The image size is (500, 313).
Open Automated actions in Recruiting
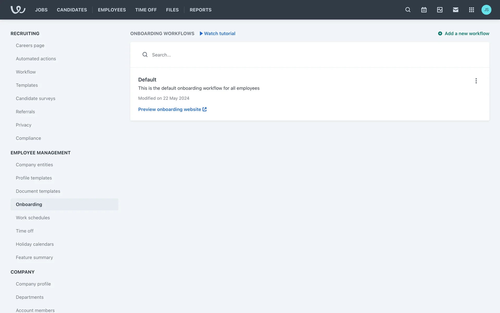point(36,59)
